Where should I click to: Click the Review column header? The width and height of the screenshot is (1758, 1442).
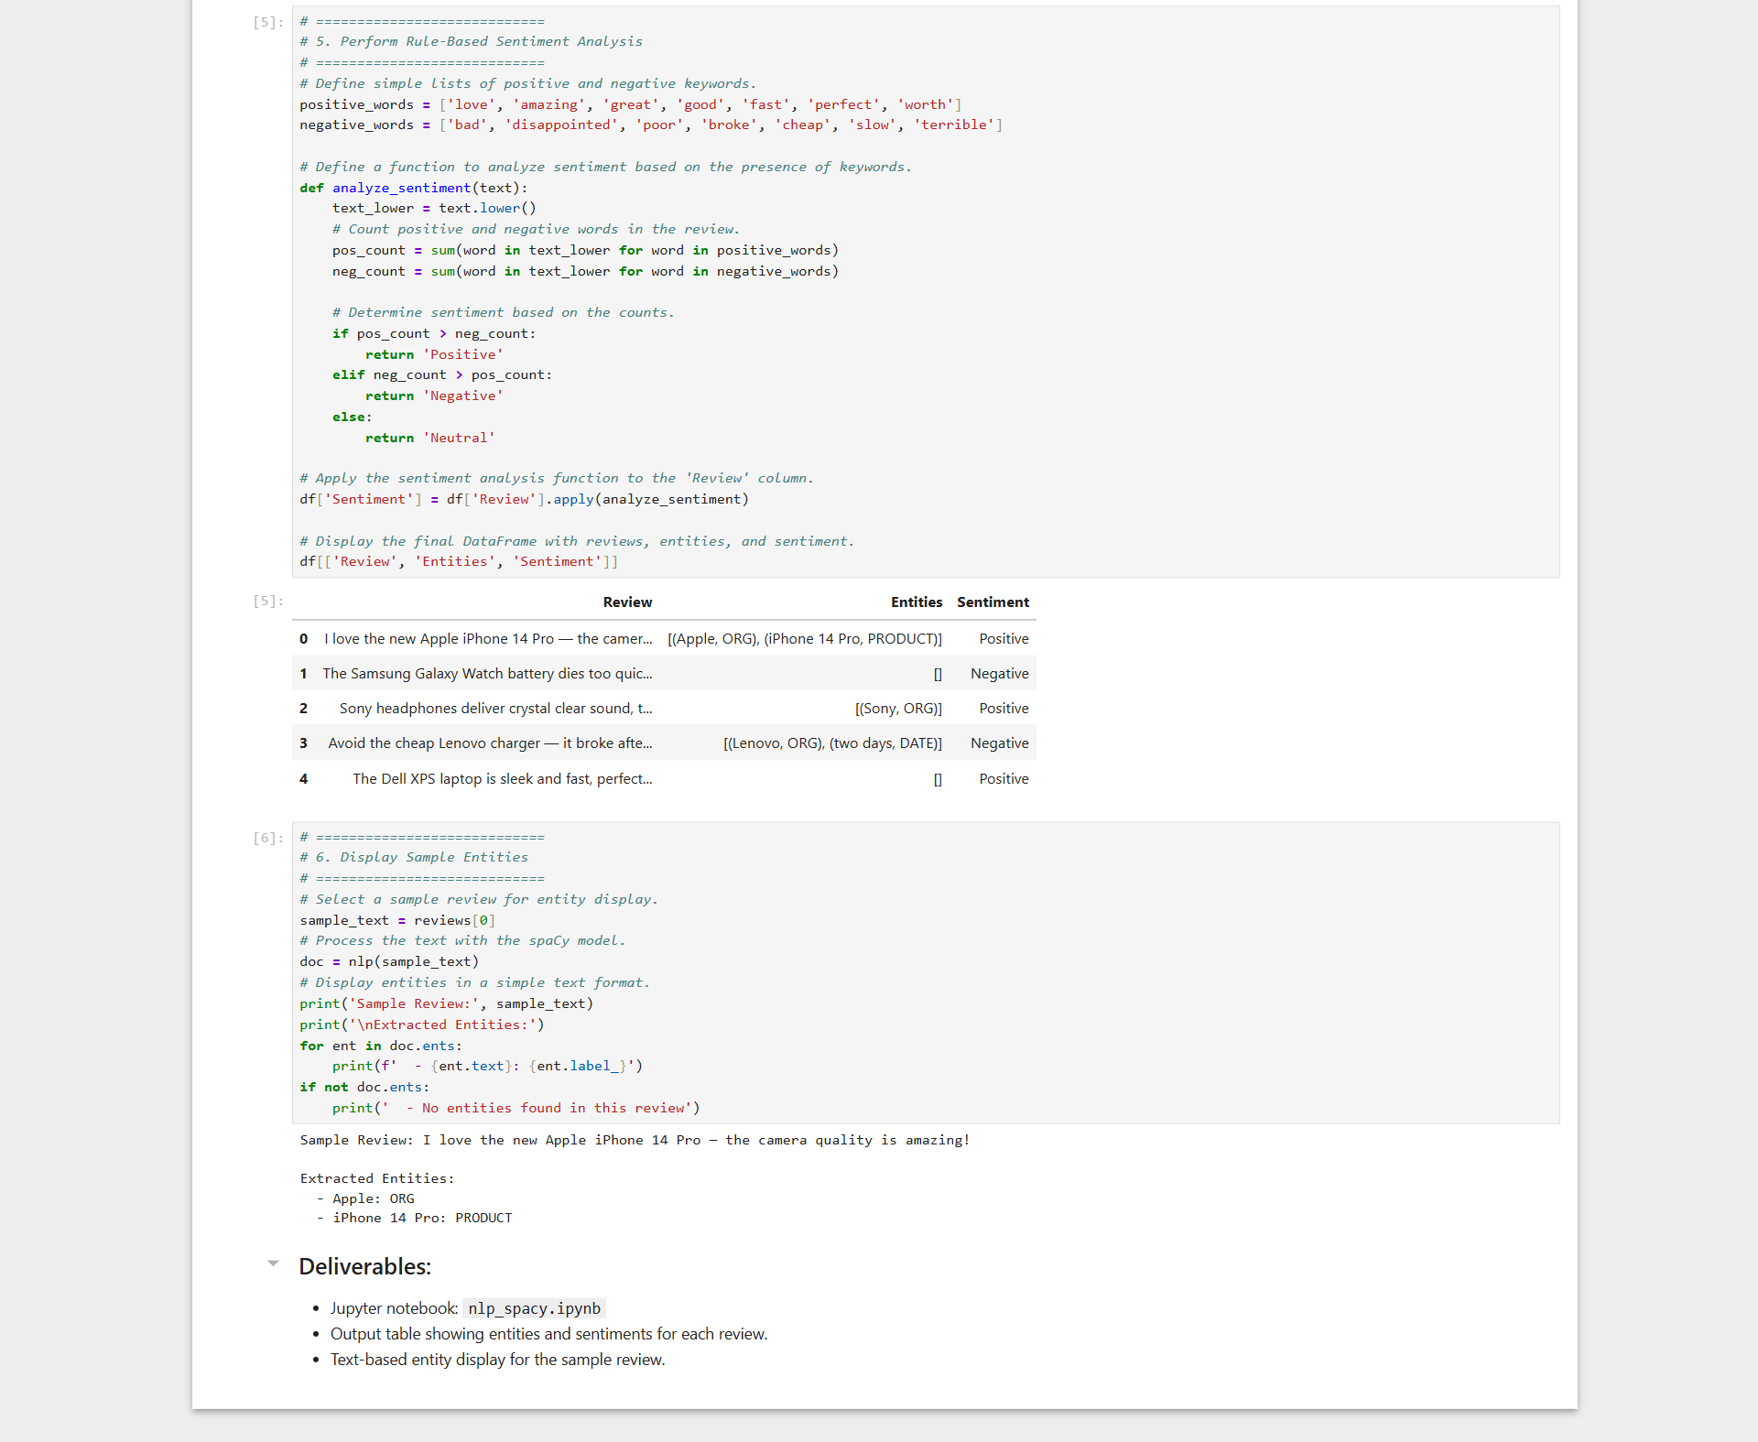627,602
